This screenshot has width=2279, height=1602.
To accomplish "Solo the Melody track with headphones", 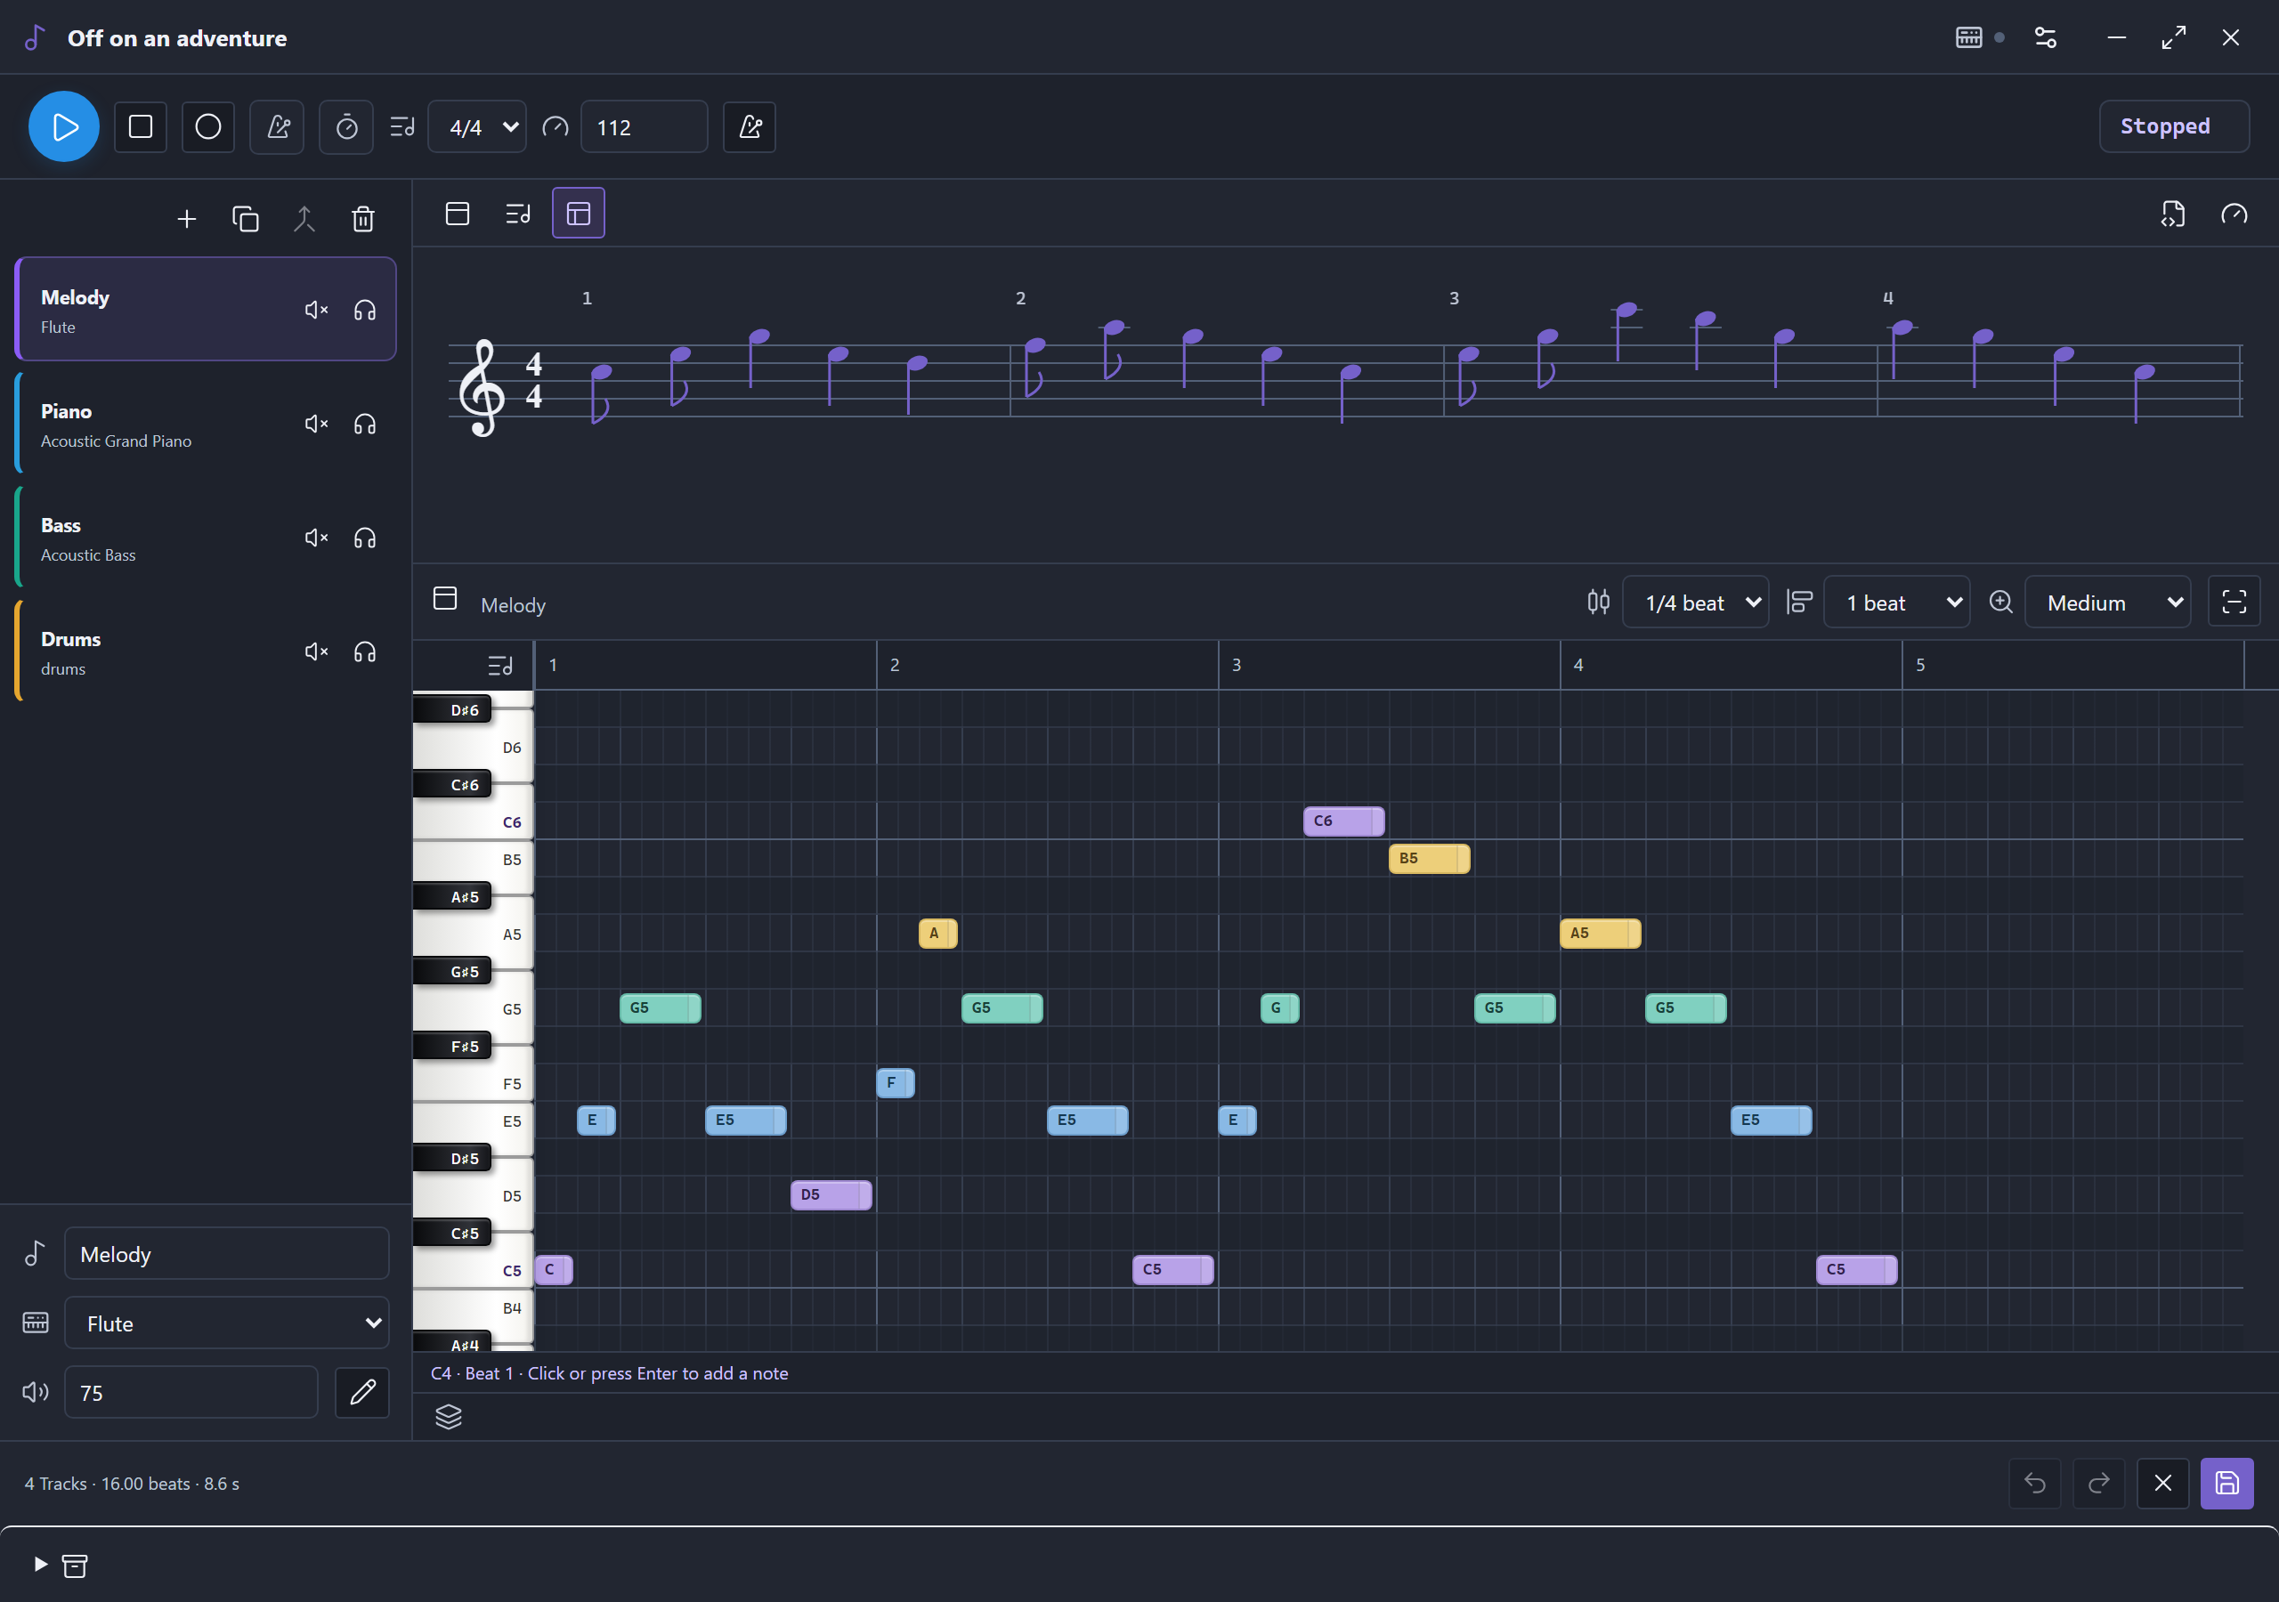I will (x=365, y=310).
